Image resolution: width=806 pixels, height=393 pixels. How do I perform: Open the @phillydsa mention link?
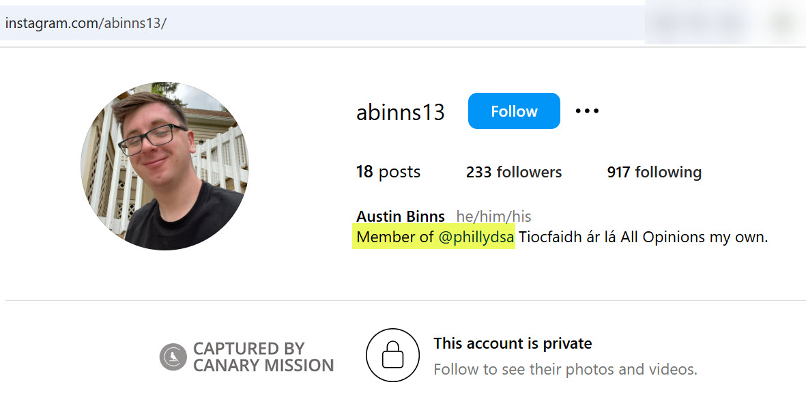coord(476,237)
